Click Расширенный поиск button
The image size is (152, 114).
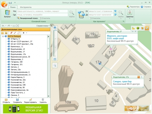tap(28, 18)
